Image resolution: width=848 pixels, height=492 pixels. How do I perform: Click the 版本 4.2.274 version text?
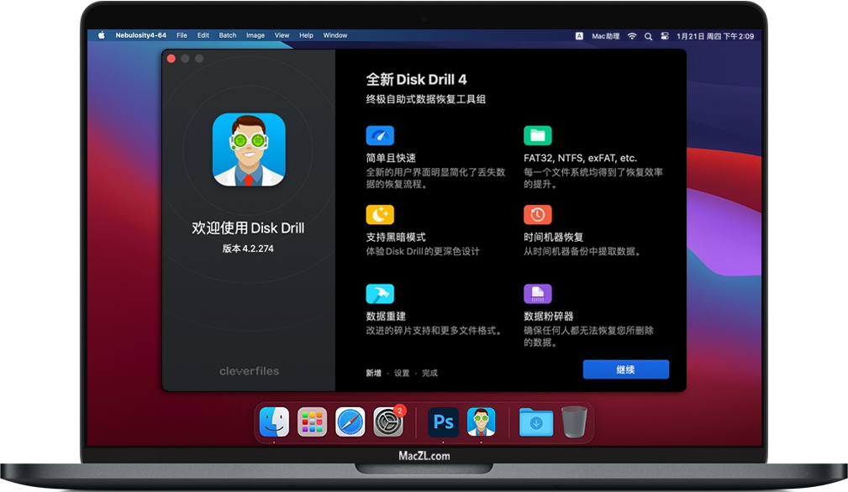click(248, 249)
